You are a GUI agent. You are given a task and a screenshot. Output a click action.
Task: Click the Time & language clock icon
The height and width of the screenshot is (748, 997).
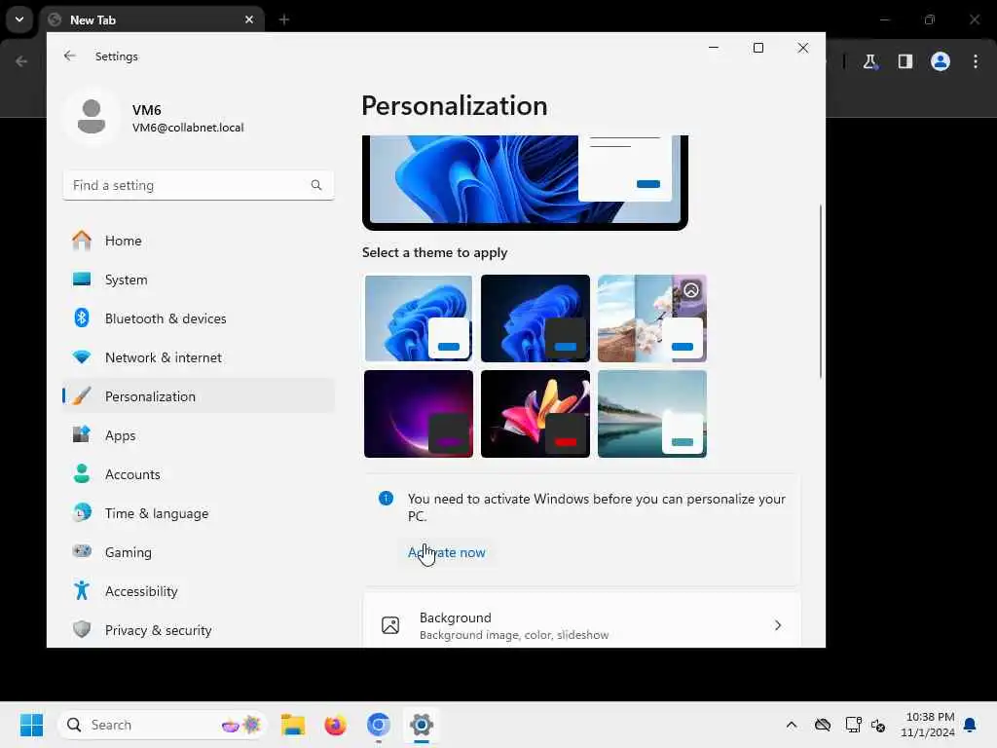(x=82, y=512)
